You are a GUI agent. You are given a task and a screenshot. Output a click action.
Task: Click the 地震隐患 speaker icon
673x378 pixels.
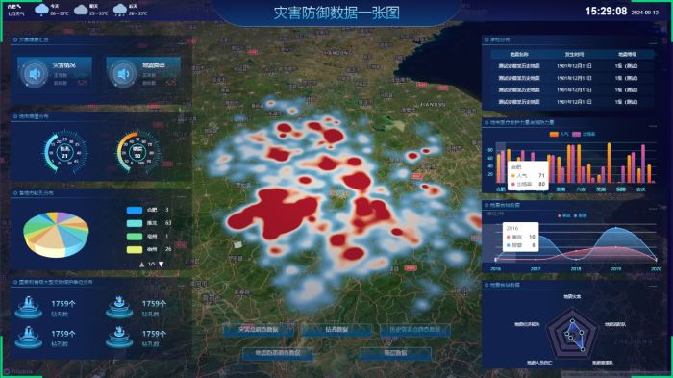pyautogui.click(x=123, y=74)
